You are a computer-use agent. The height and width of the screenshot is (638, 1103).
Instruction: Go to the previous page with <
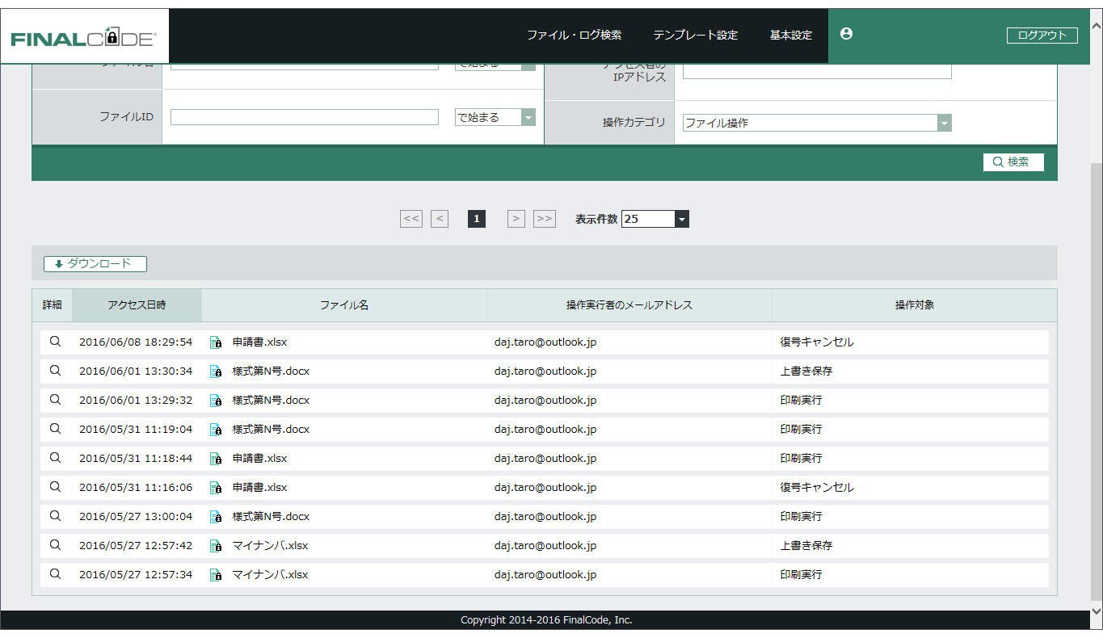[x=440, y=219]
